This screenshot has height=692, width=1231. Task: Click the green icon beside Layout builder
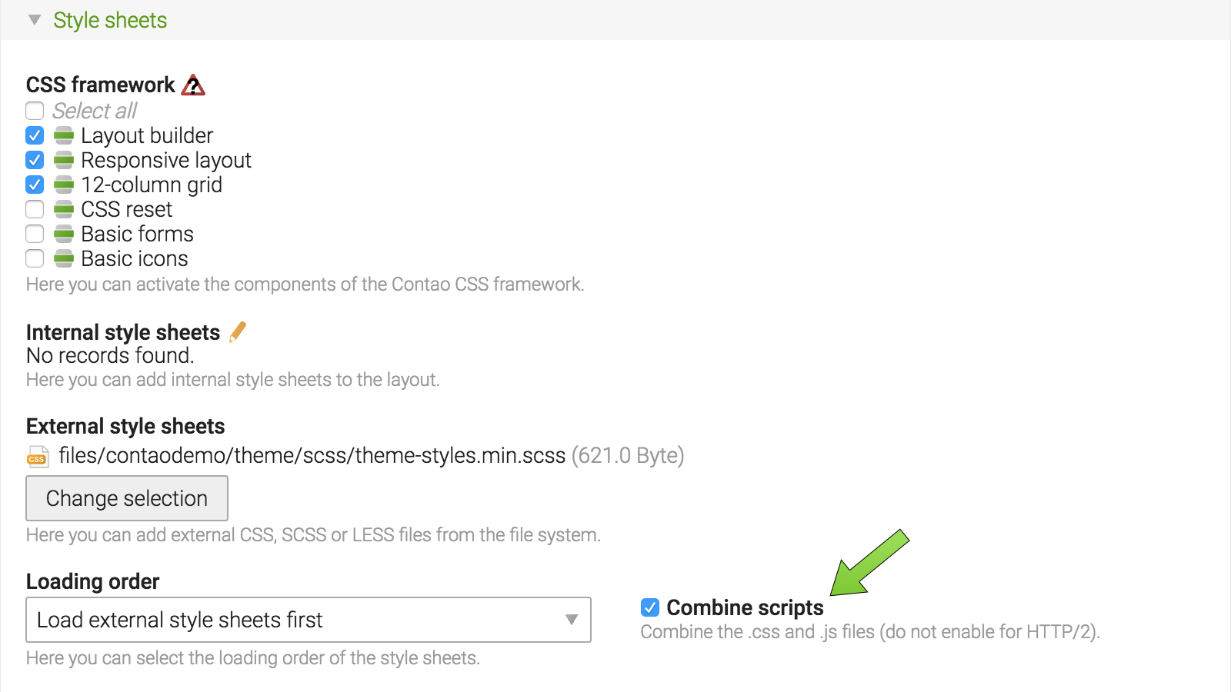pos(64,136)
